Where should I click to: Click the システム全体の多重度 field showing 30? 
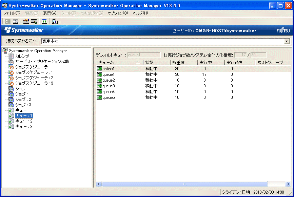click(x=258, y=55)
